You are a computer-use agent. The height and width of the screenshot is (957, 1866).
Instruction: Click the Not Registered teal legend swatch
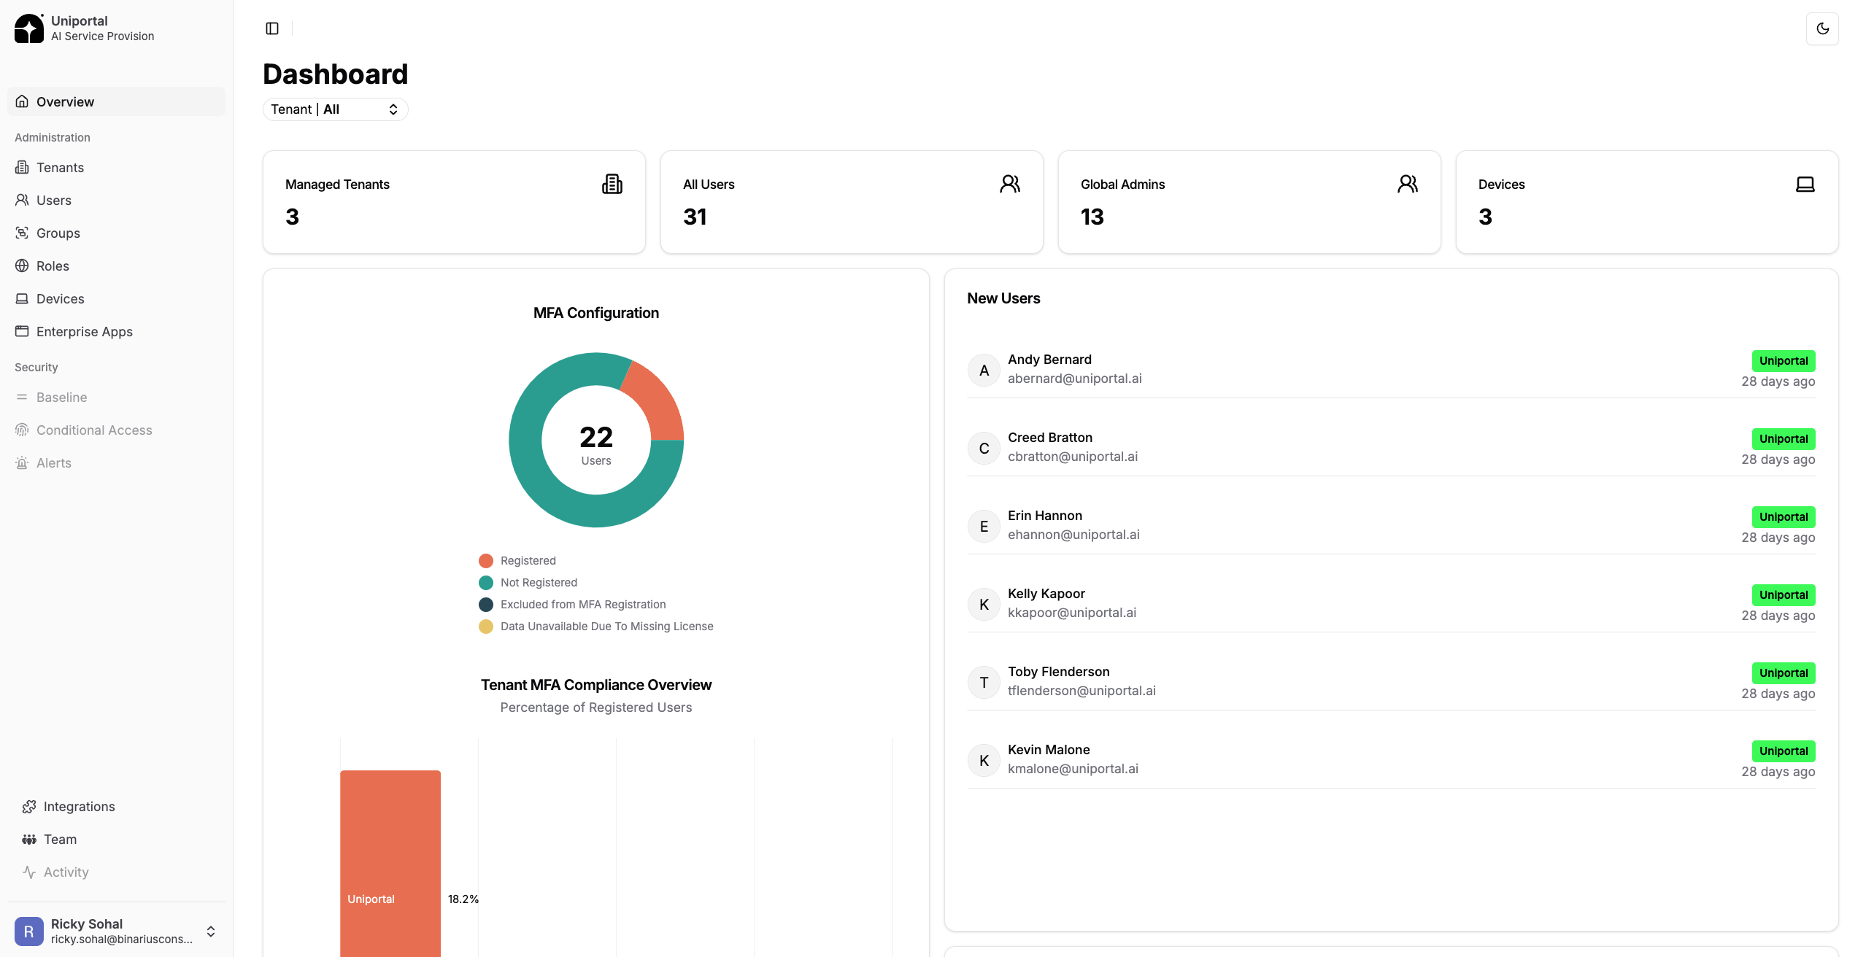(486, 583)
